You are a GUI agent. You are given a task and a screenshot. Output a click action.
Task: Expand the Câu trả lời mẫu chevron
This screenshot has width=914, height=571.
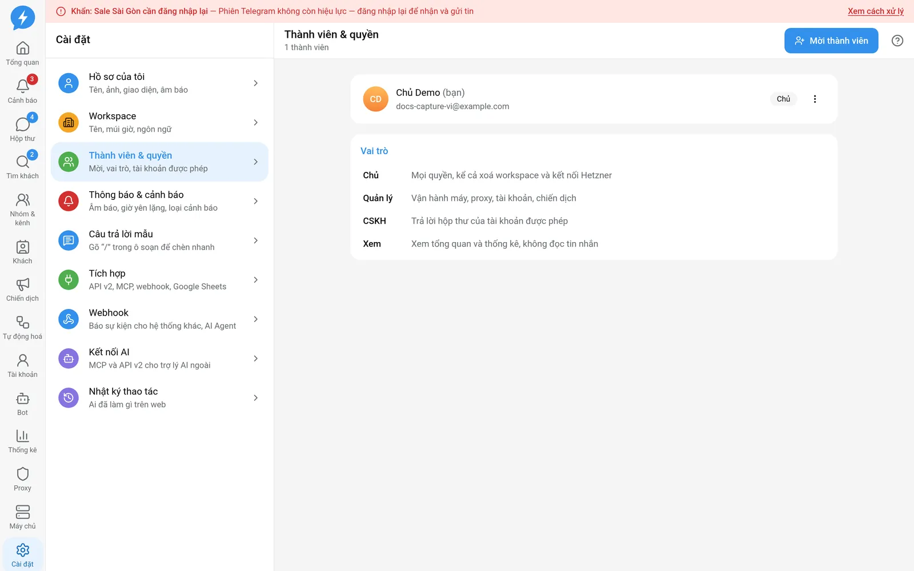[x=255, y=240]
